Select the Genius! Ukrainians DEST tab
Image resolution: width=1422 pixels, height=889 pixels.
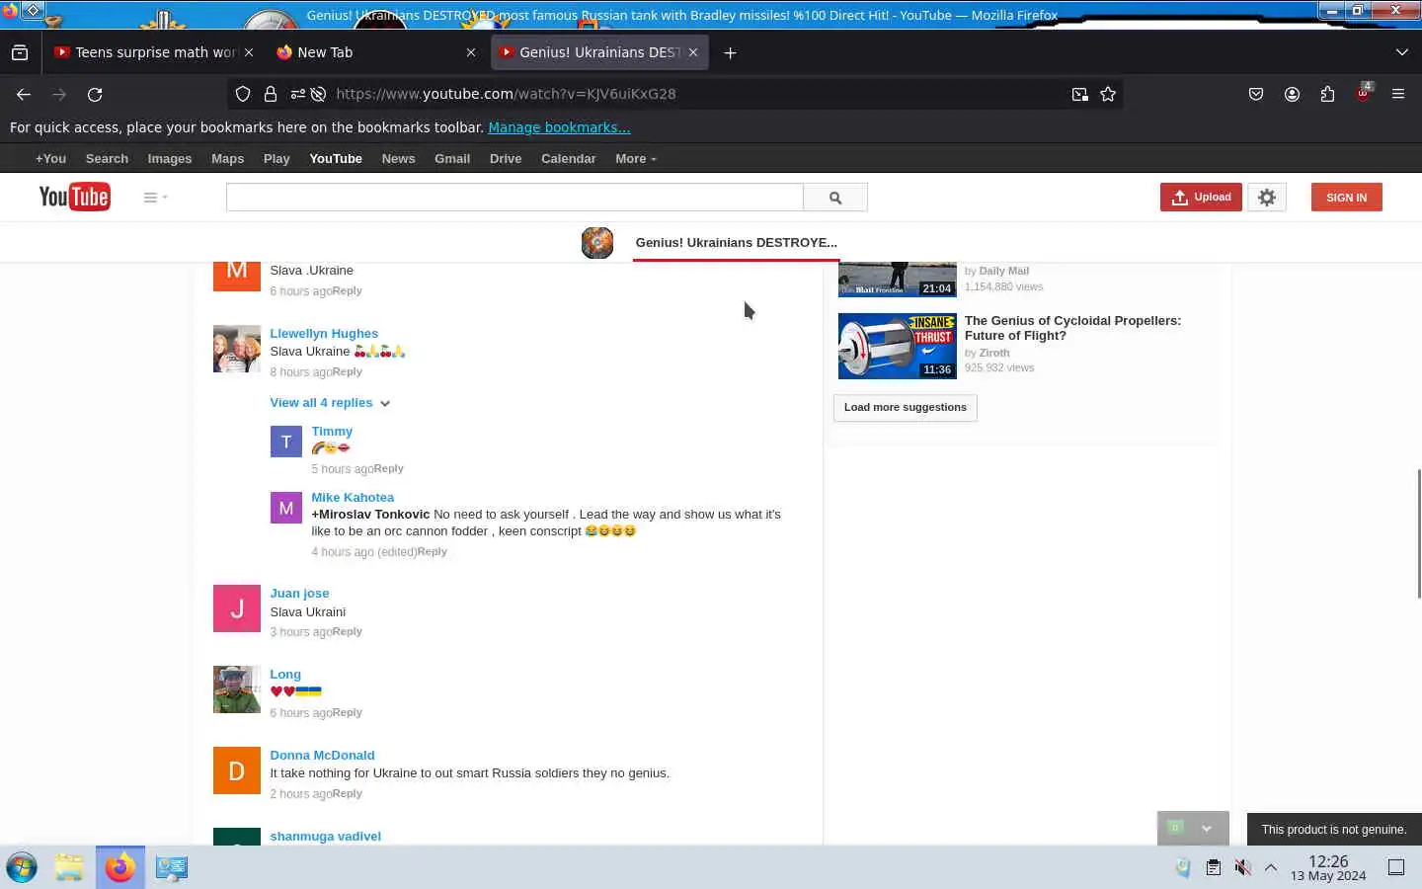599,52
